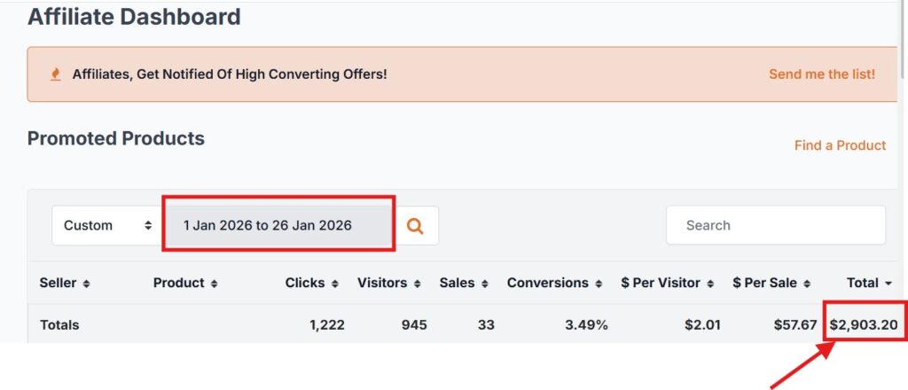Click the Totals row label
This screenshot has width=908, height=390.
point(59,325)
